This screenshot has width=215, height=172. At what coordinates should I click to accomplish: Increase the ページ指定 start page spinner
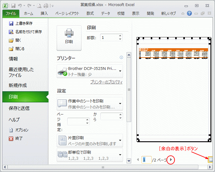click(87, 120)
